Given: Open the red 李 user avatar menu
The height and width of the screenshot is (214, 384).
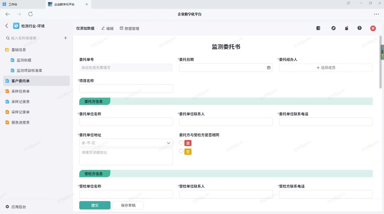Looking at the screenshot, I should point(373,28).
